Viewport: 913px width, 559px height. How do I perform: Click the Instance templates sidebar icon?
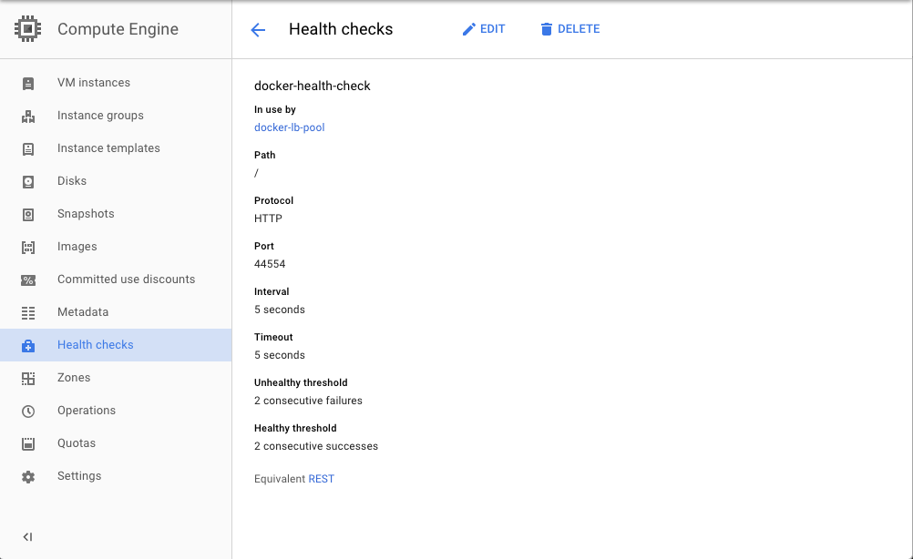click(x=28, y=149)
